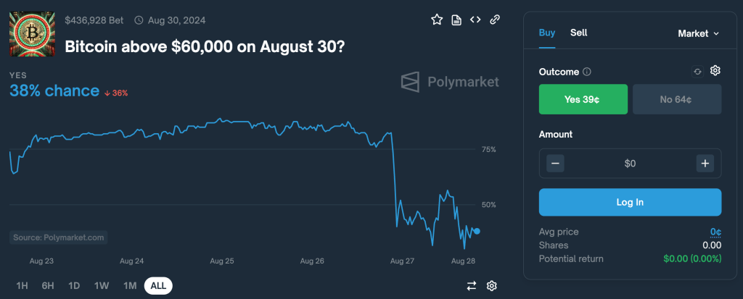This screenshot has height=299, width=743.
Task: Increase amount with plus button
Action: (x=705, y=164)
